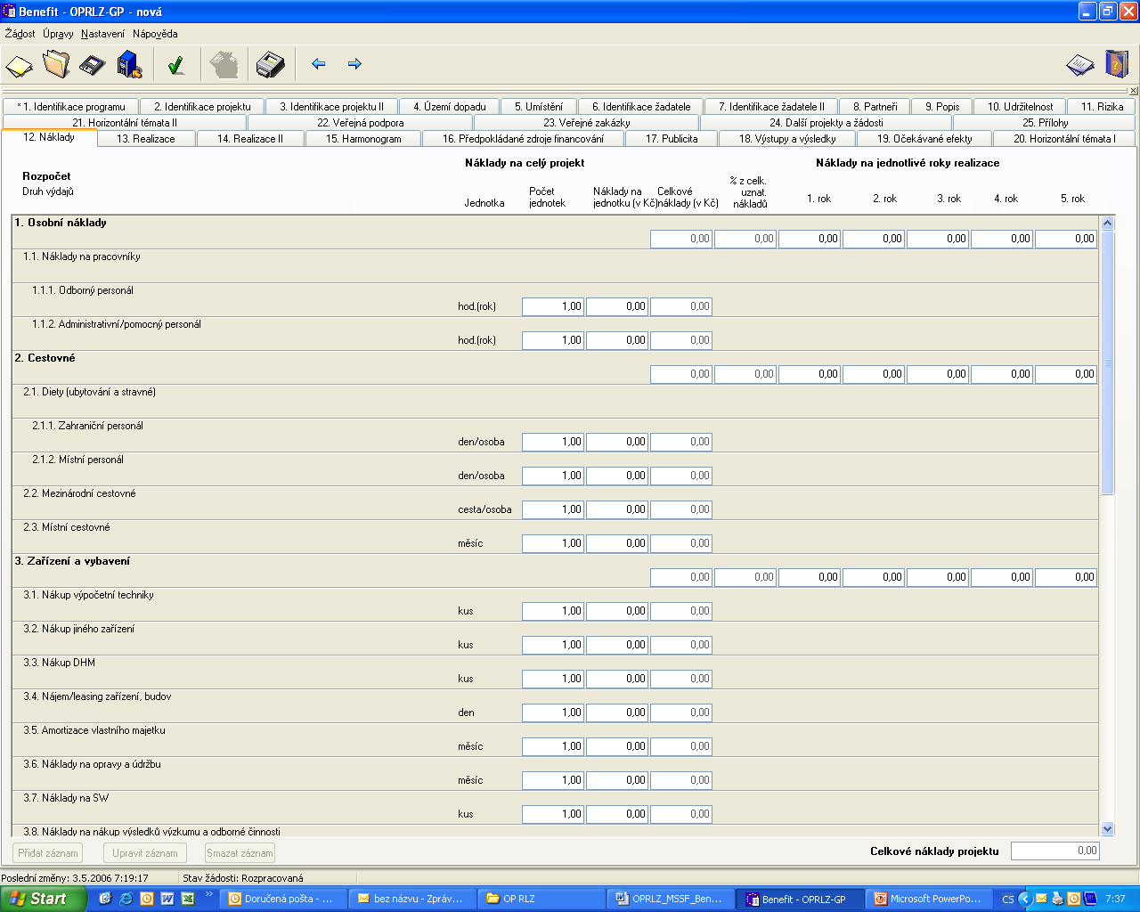Click the Smazat záznam button
The width and height of the screenshot is (1140, 912).
point(240,852)
